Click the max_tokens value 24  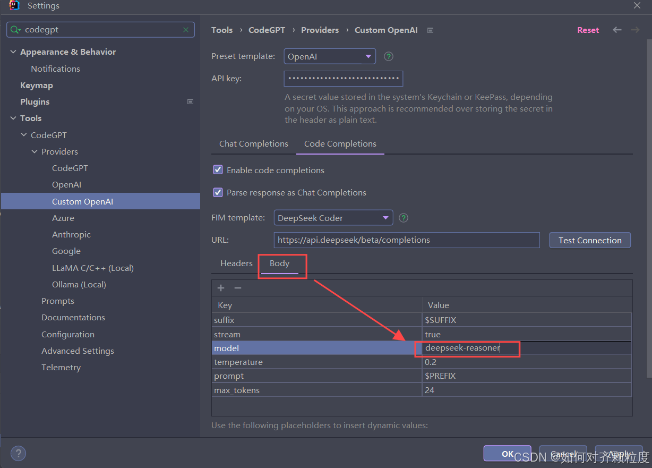[527, 390]
